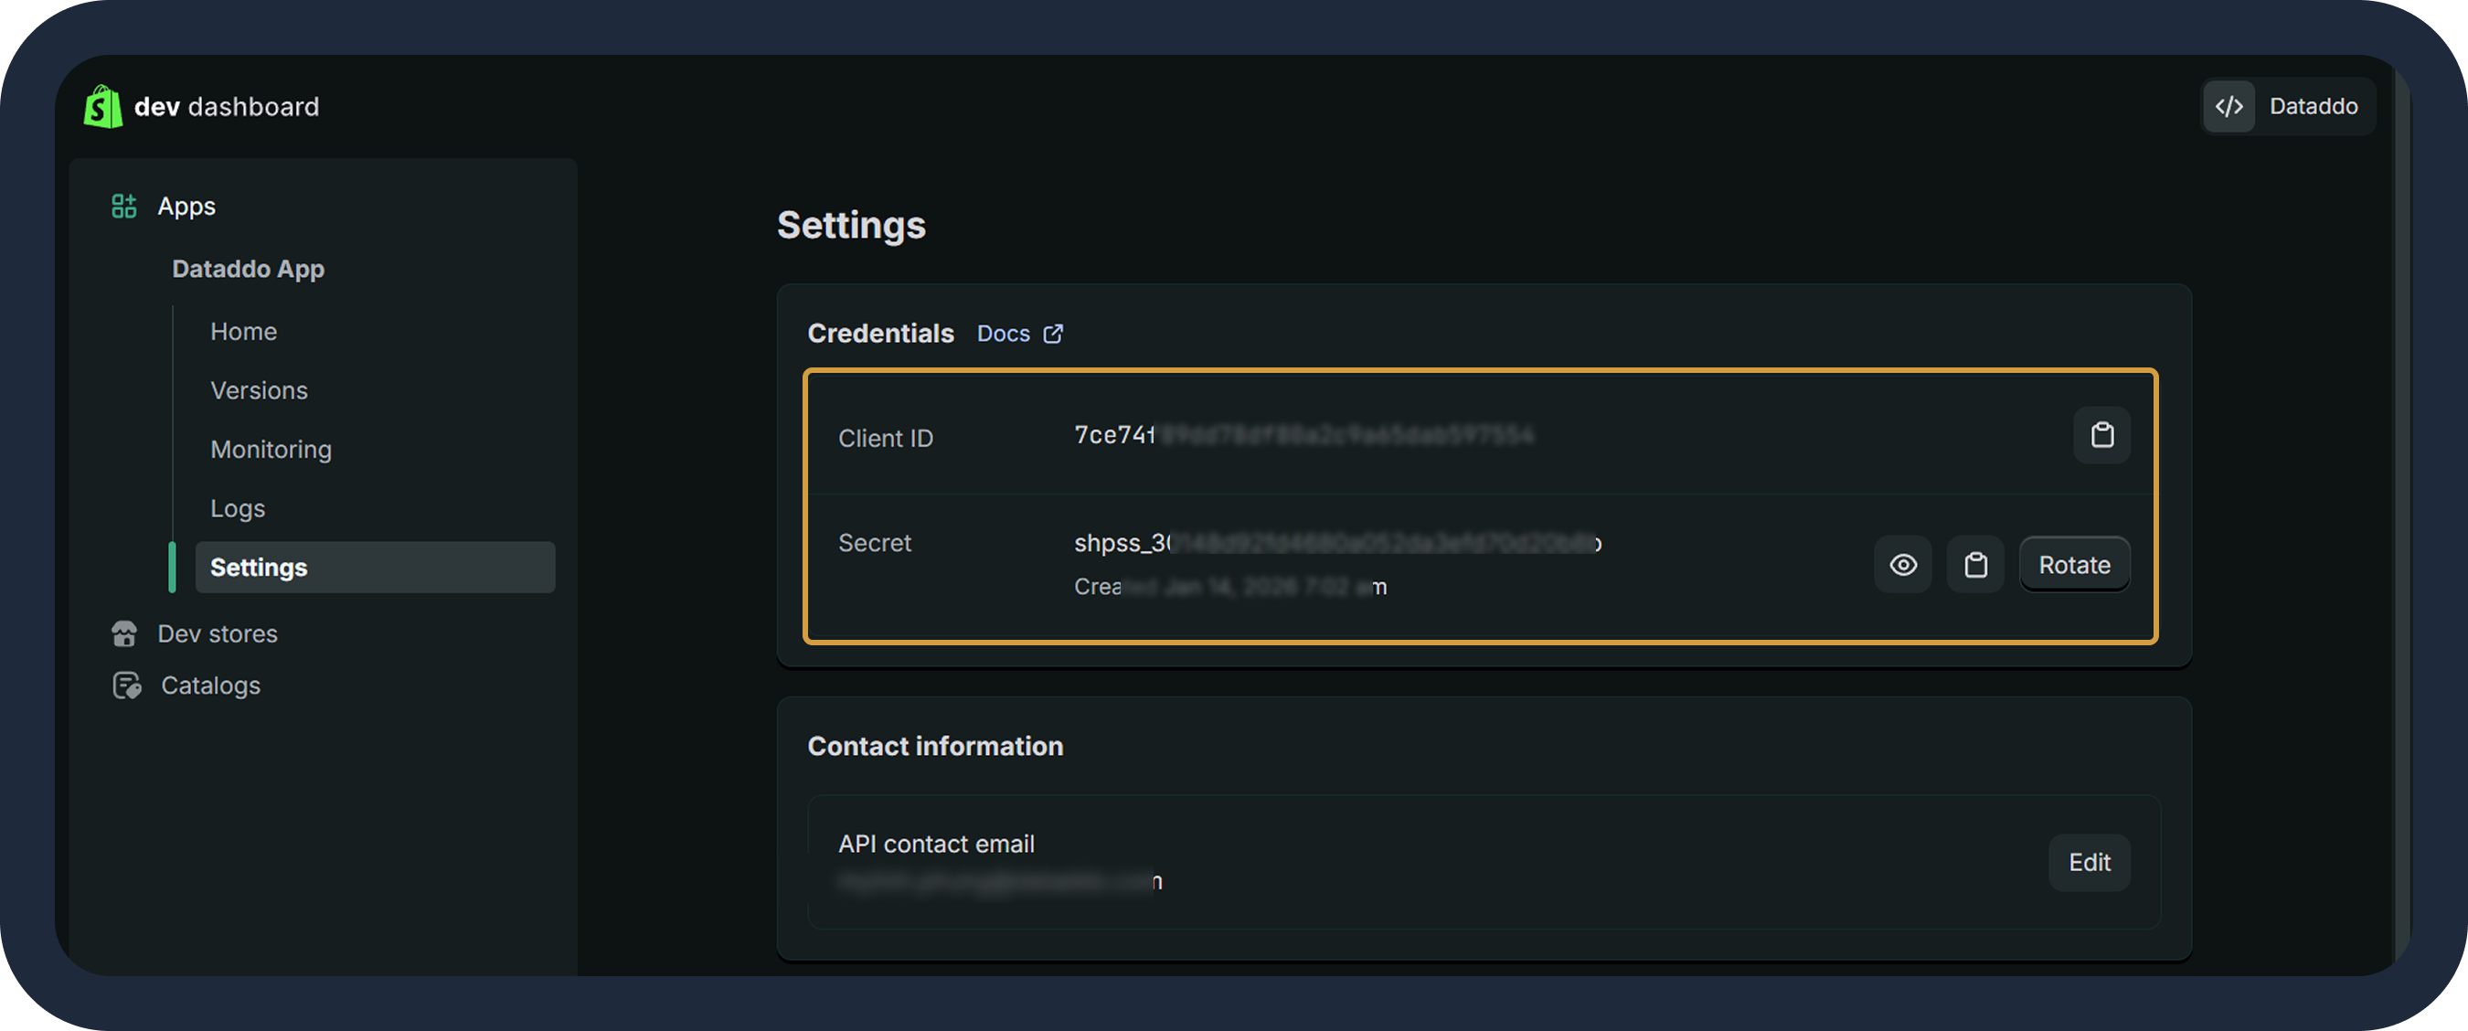Copy the Client ID using the clipboard icon
This screenshot has width=2468, height=1031.
(x=2102, y=436)
